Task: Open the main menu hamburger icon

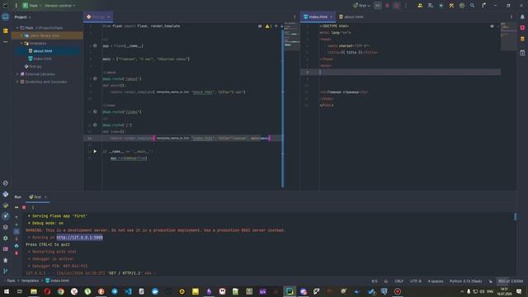Action: (16, 6)
